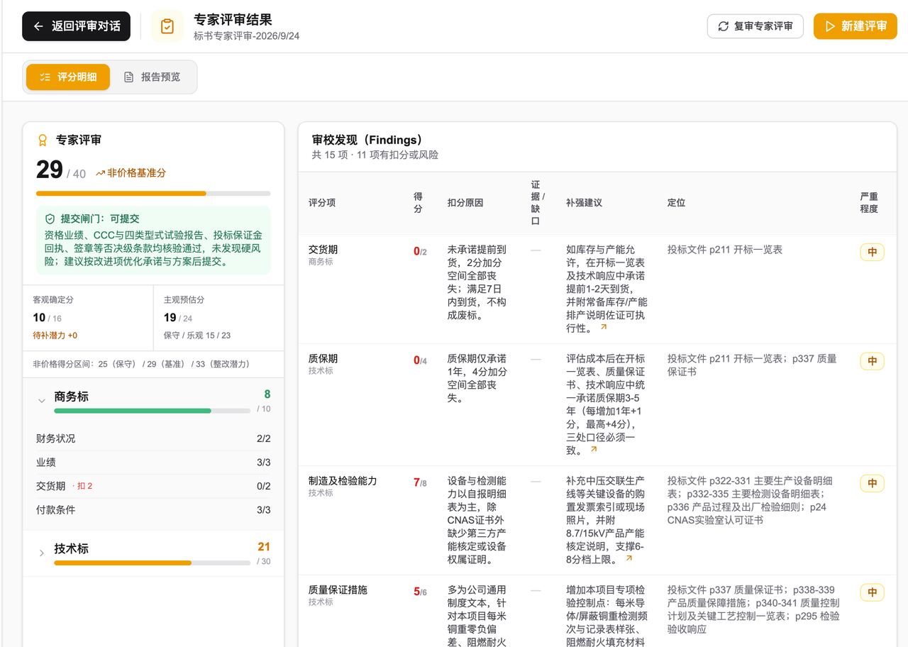Image resolution: width=908 pixels, height=647 pixels.
Task: Click the award ribbon icon next to 专家评审
Action: click(x=43, y=140)
